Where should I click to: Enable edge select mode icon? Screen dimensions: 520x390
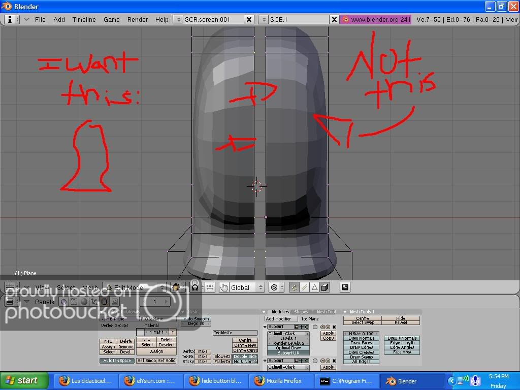[x=305, y=287]
